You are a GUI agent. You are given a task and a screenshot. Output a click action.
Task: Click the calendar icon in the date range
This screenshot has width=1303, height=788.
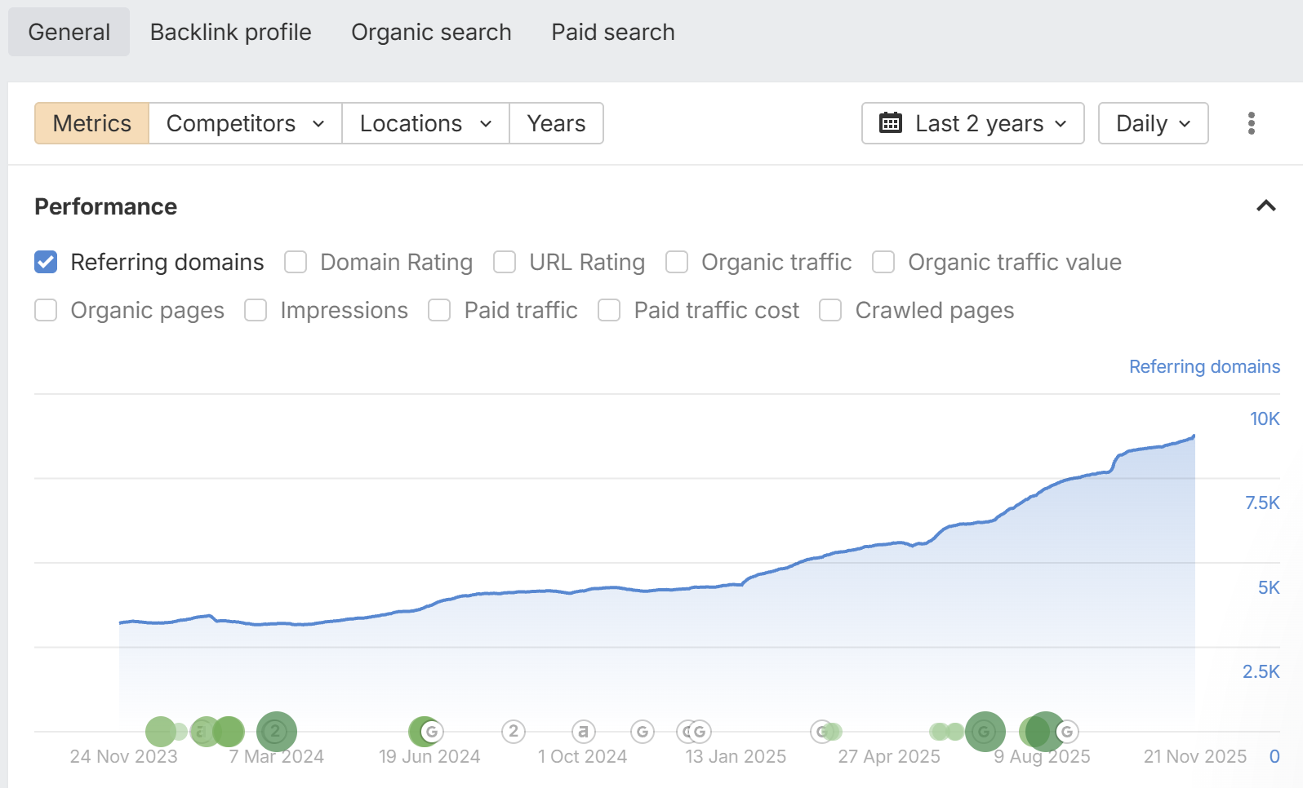coord(890,123)
